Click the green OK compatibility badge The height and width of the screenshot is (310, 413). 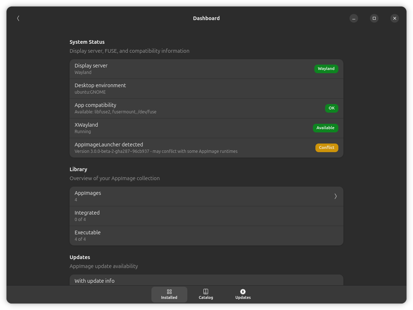(x=331, y=108)
